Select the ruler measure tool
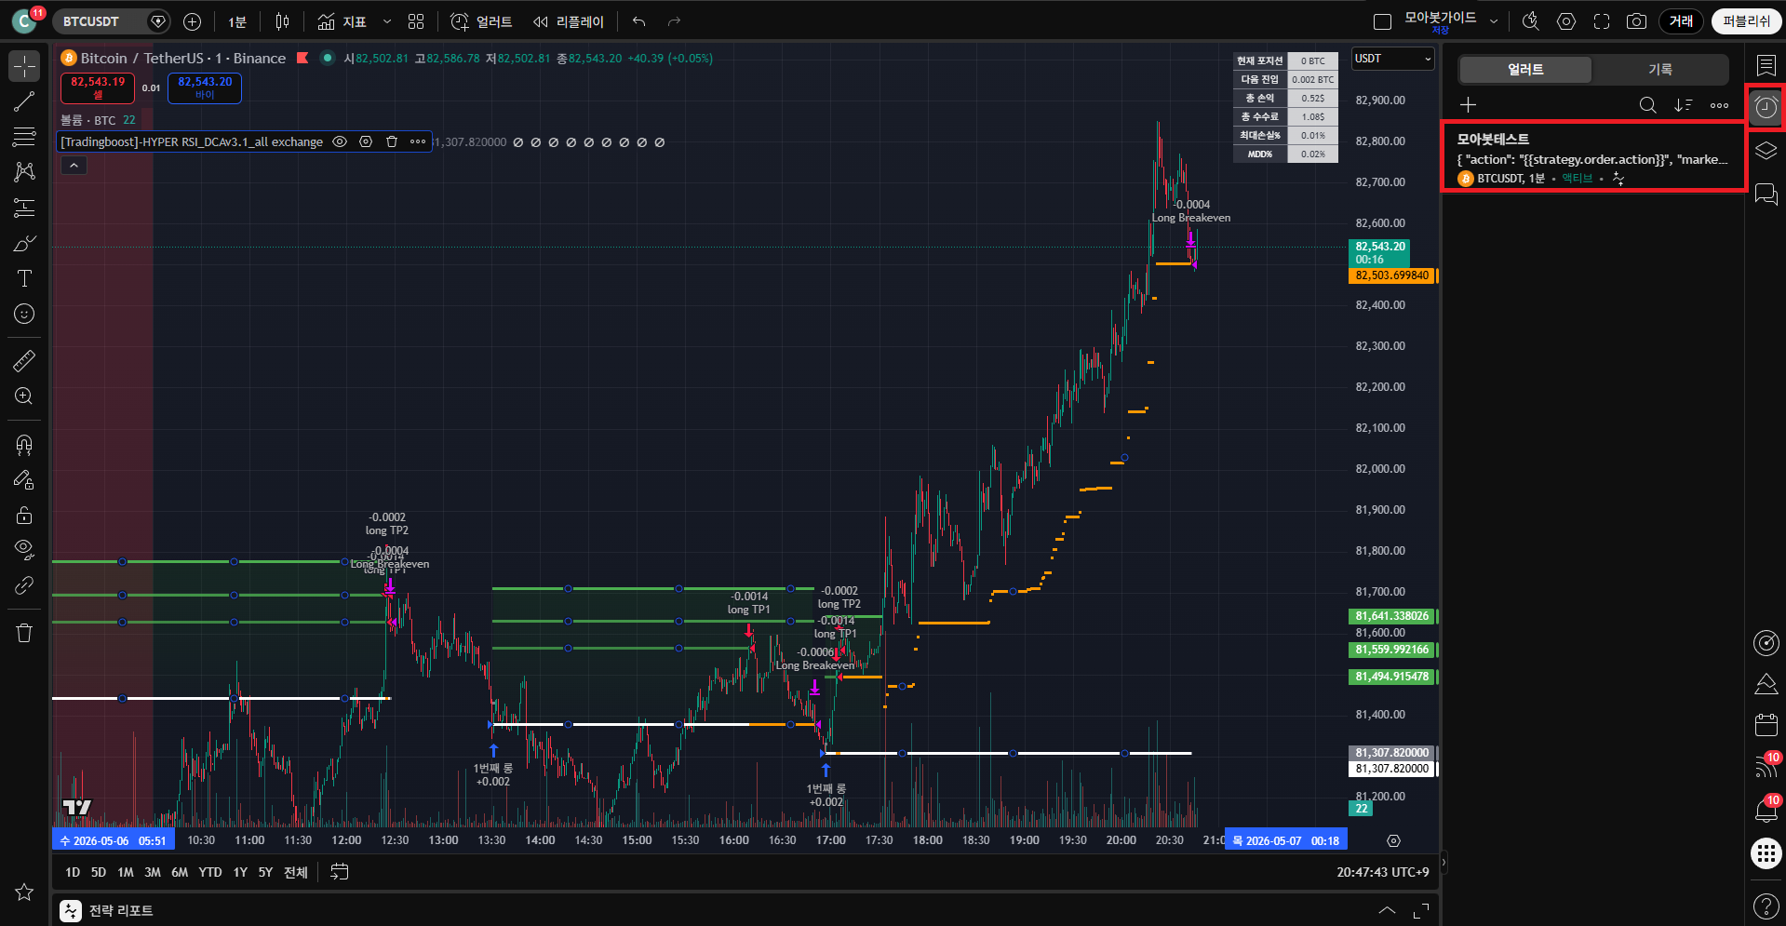This screenshot has width=1786, height=926. coord(24,360)
